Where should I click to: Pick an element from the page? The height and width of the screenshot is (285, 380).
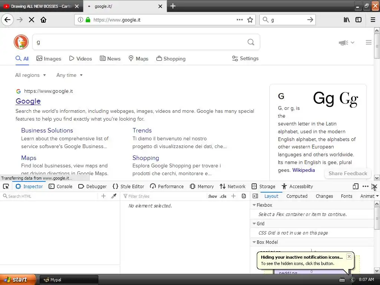pos(6,186)
